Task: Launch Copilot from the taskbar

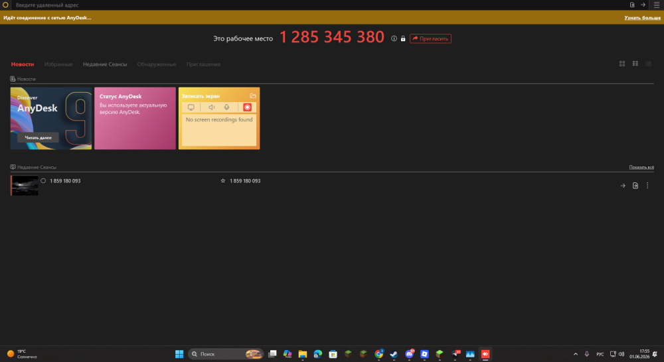Action: [x=288, y=354]
